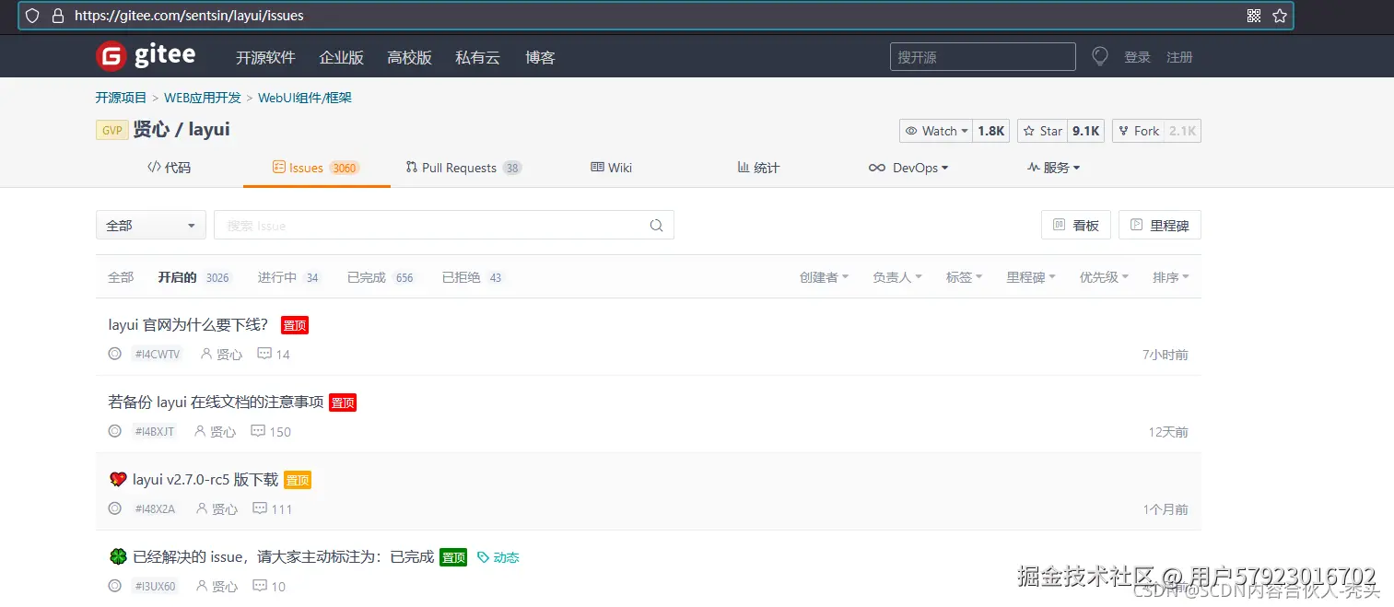Open the 里程碑 milestones view
The height and width of the screenshot is (607, 1394).
click(x=1160, y=225)
